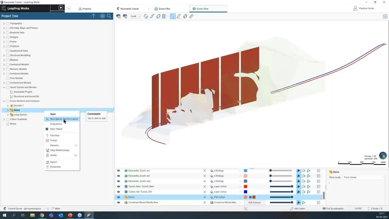Click the draw polyline tool icon

point(179,16)
